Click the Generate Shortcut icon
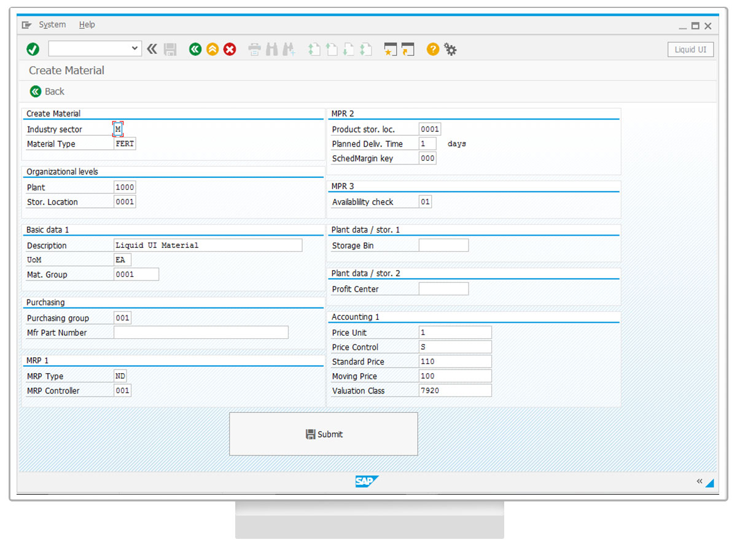737x545 pixels. 408,49
